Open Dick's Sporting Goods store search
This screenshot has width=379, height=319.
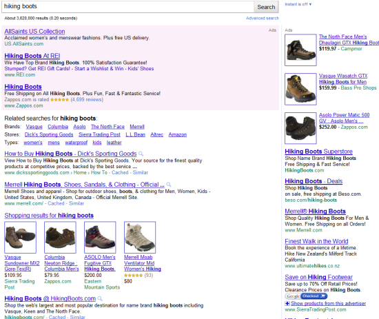[x=49, y=134]
